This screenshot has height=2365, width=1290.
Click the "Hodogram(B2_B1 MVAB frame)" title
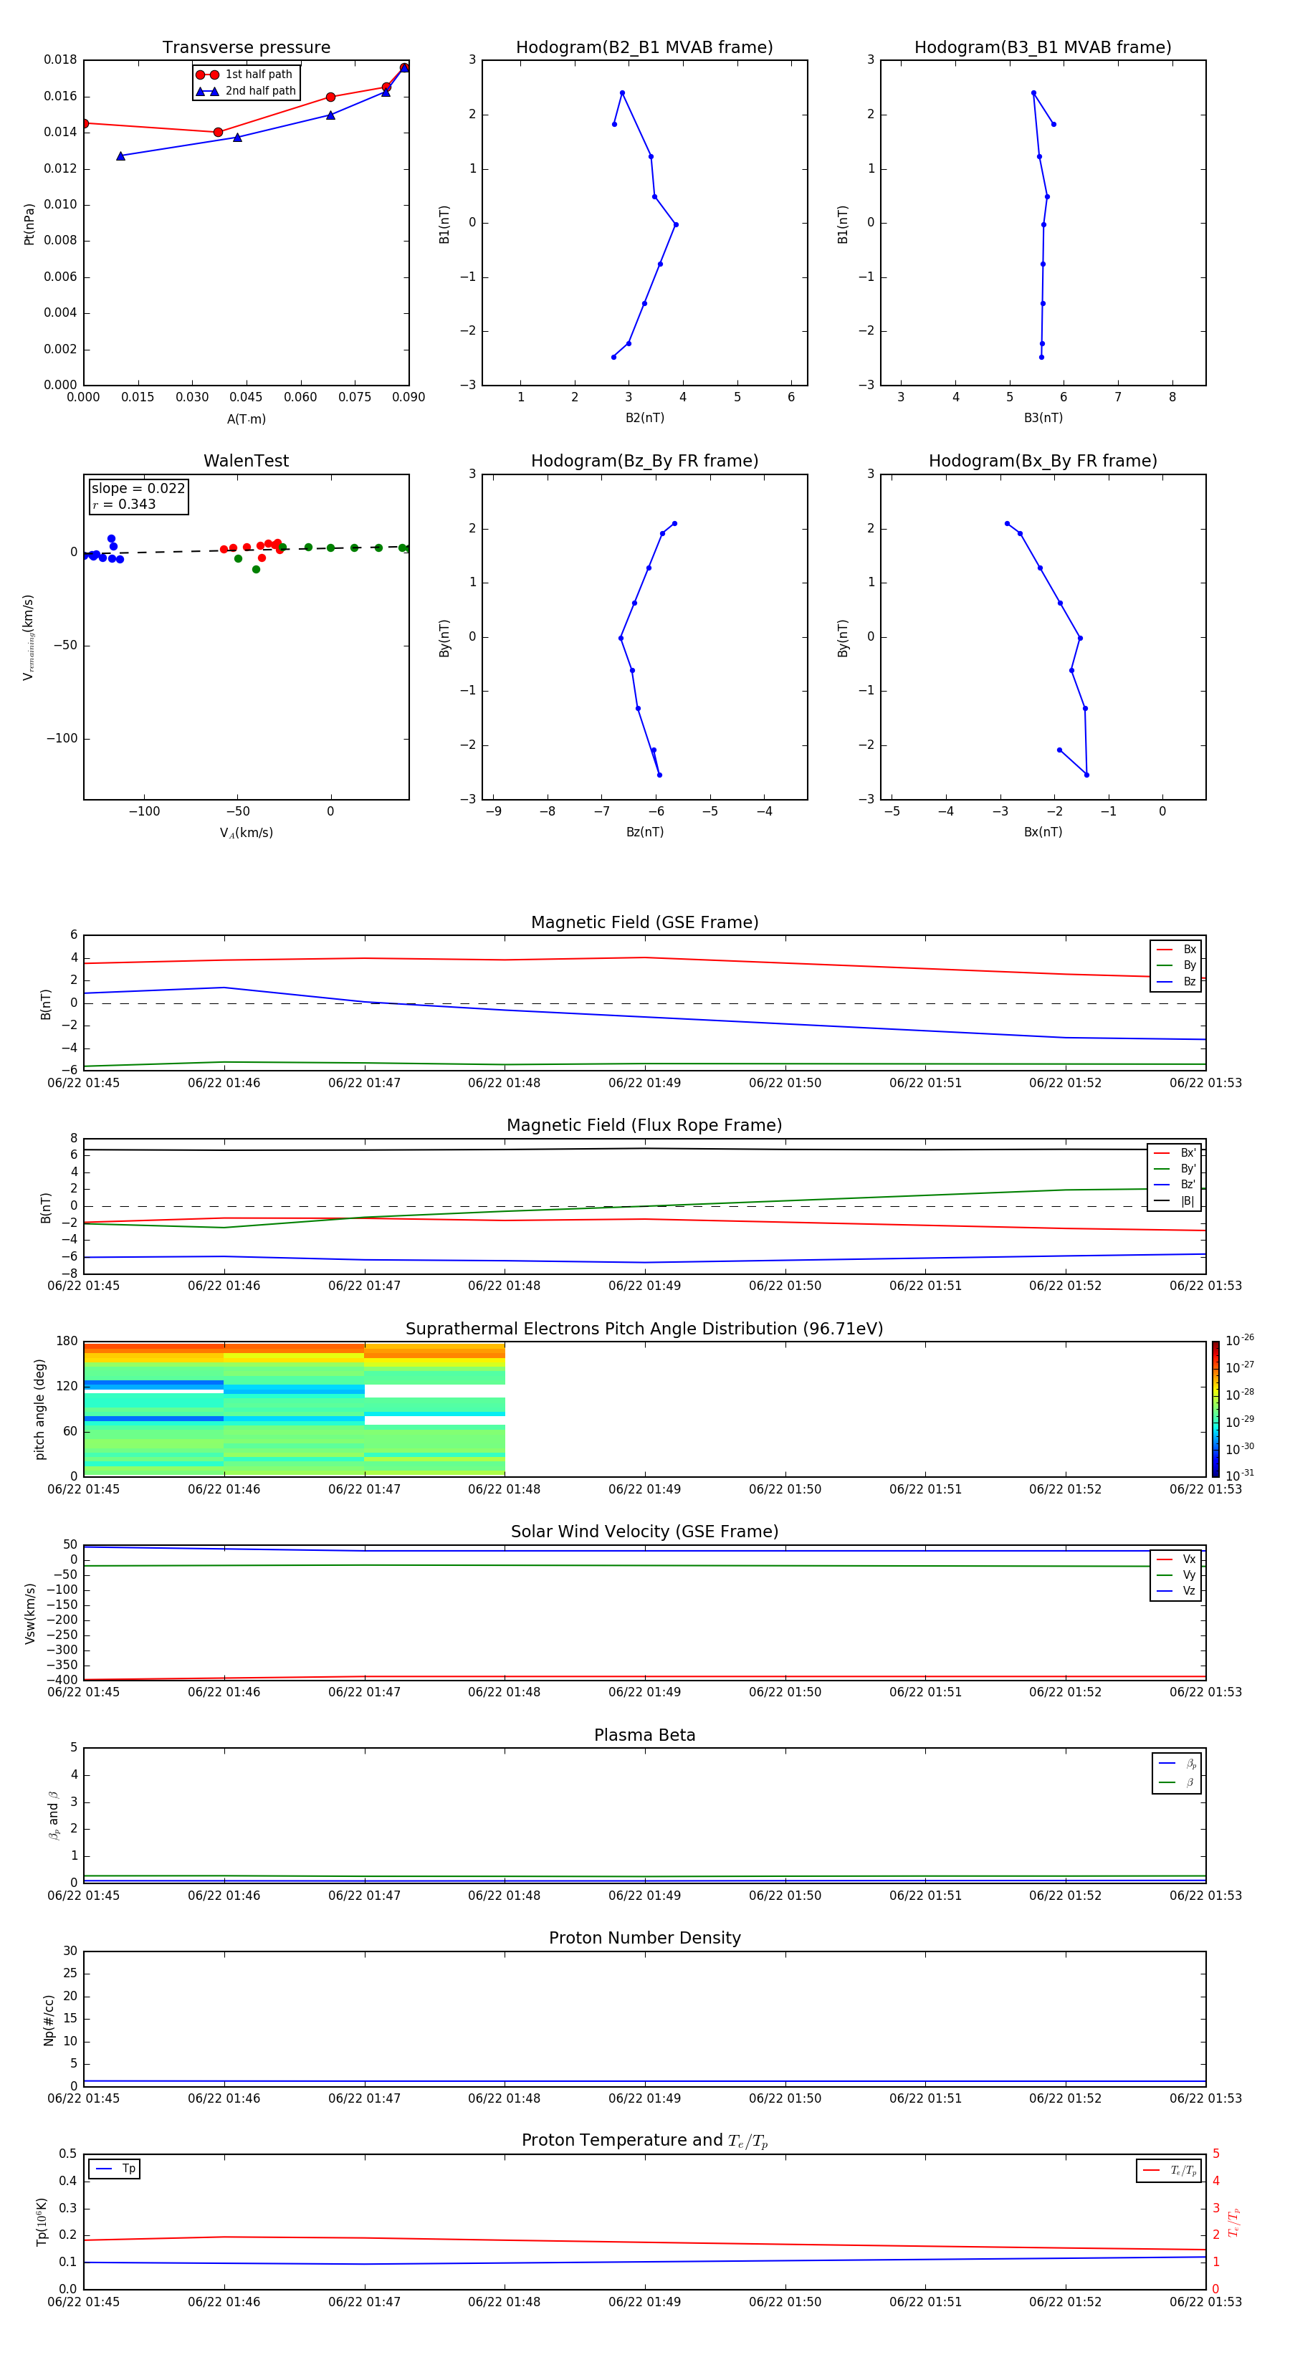(x=644, y=48)
